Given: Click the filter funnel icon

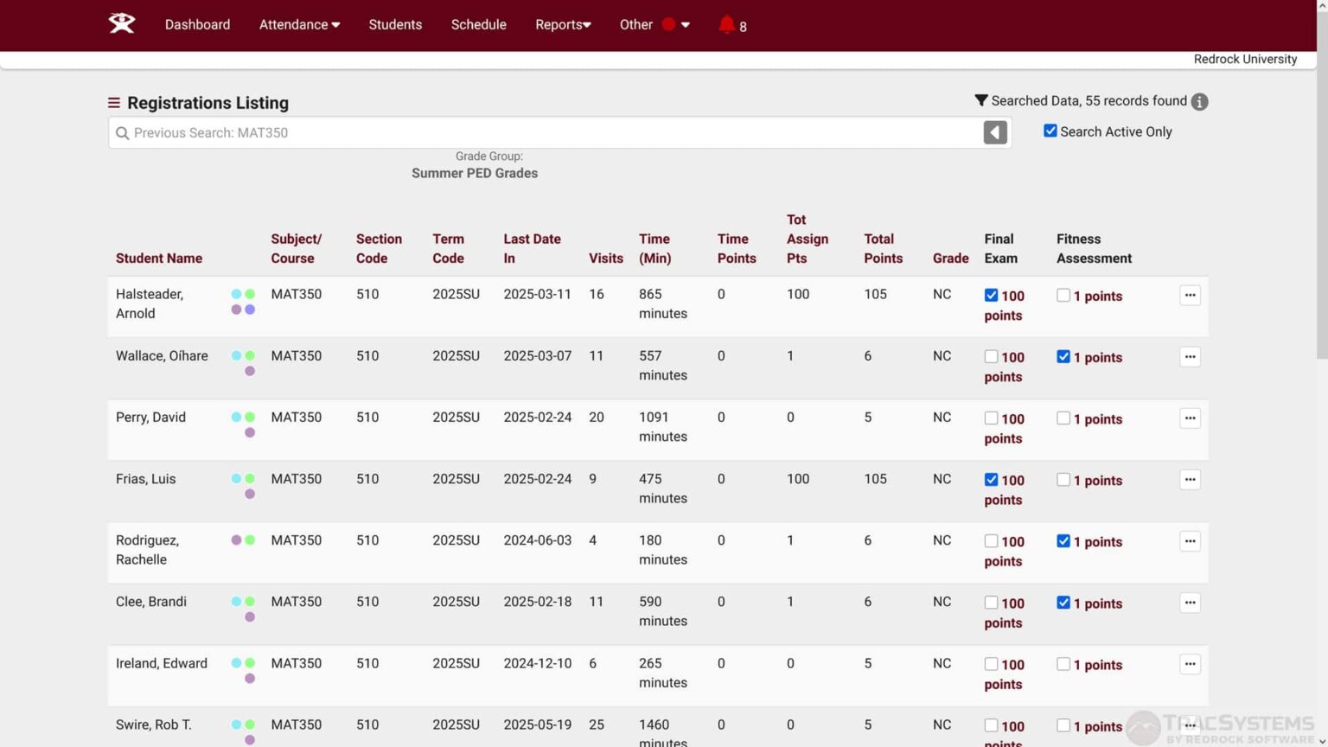Looking at the screenshot, I should coord(980,101).
